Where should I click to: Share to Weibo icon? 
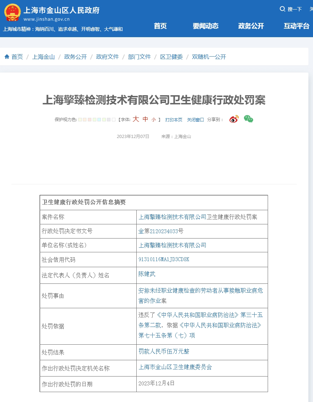(234, 119)
